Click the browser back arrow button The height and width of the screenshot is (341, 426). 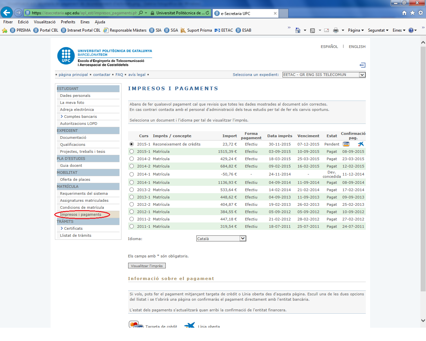7,13
